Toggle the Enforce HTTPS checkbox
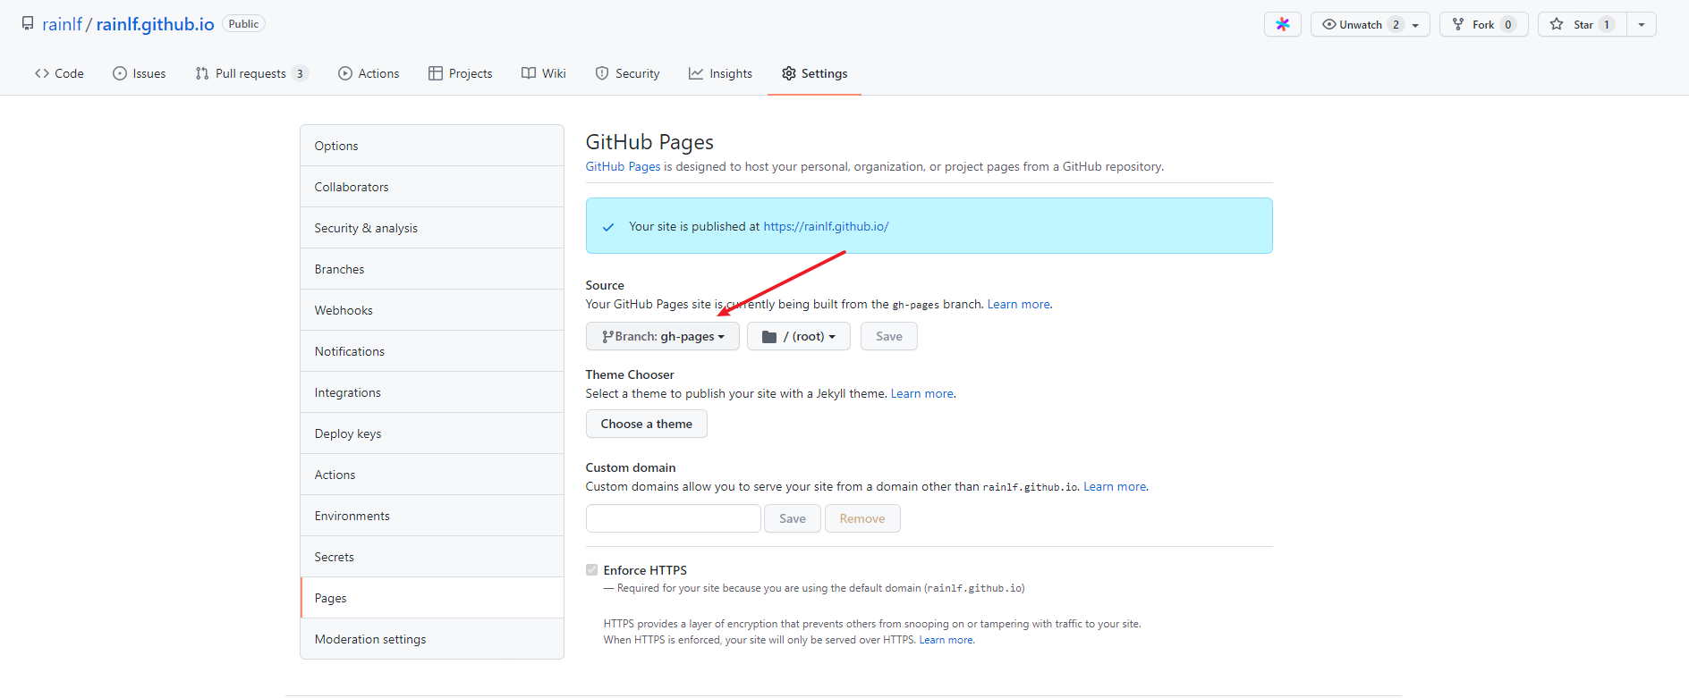This screenshot has width=1689, height=698. click(x=591, y=569)
